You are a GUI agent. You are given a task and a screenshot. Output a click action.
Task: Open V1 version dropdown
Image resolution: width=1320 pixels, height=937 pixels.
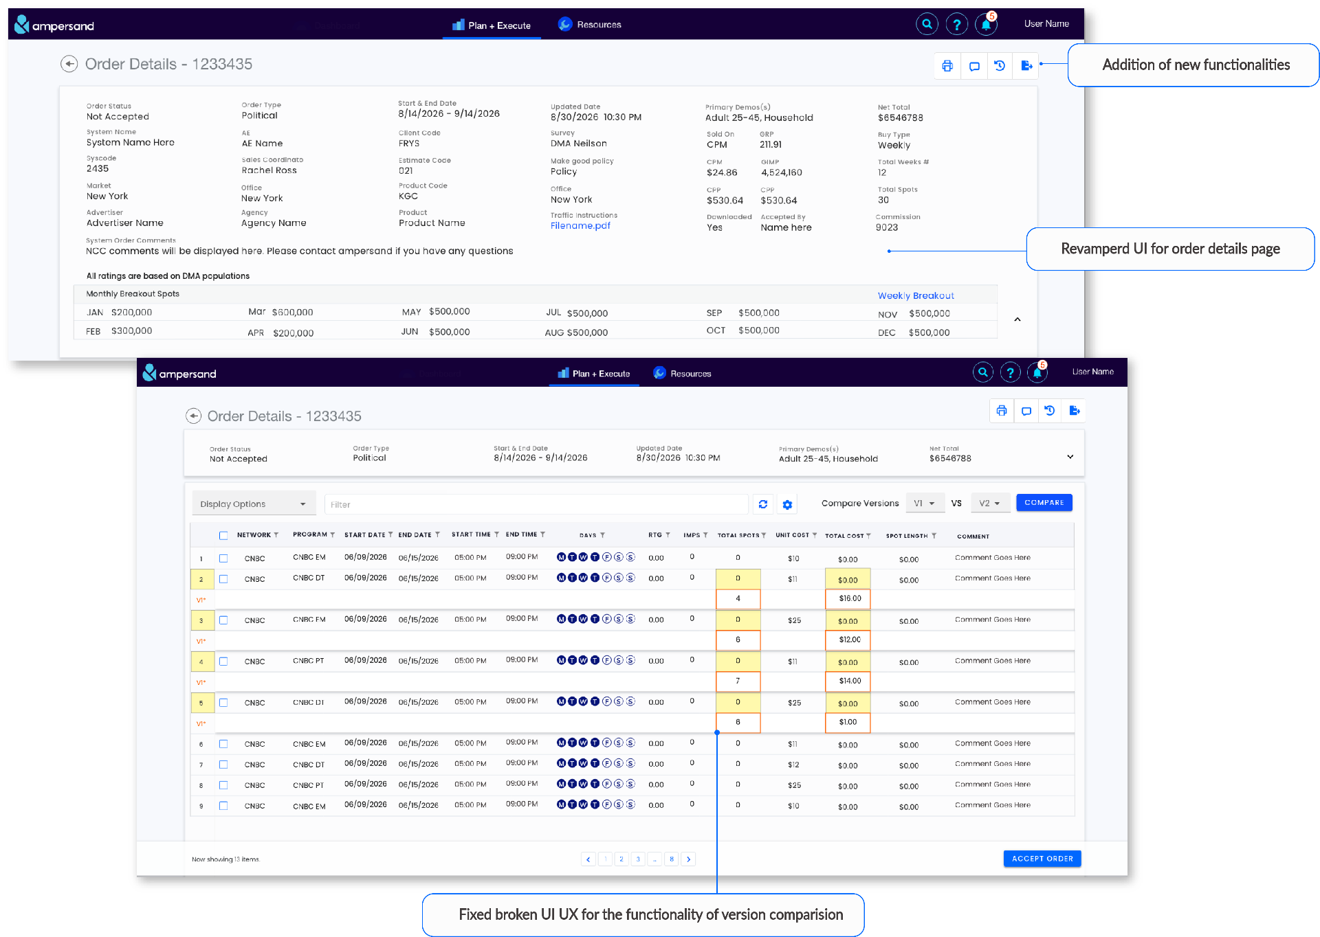925,503
